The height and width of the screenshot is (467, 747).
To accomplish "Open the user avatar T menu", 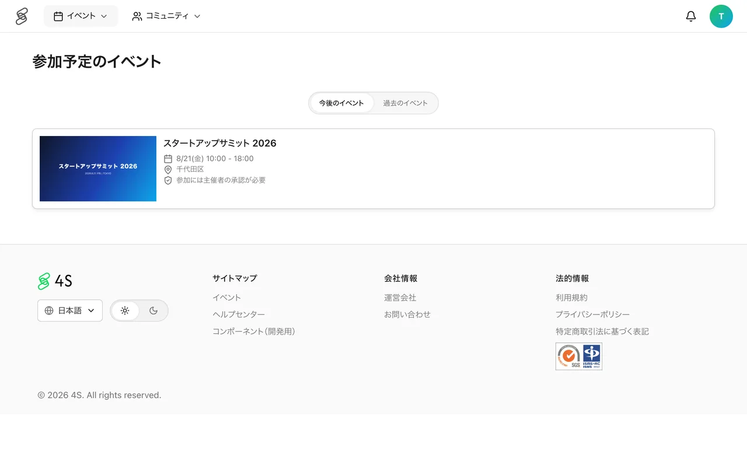I will (721, 16).
